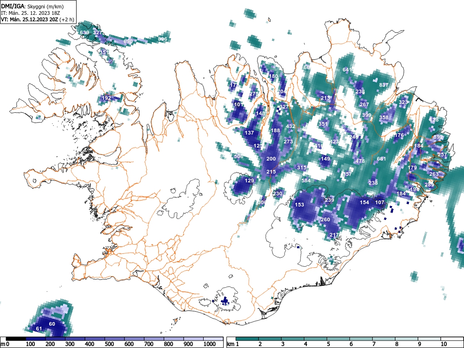Click visibility value '149' on the map
Image resolution: width=464 pixels, height=348 pixels.
point(325,159)
